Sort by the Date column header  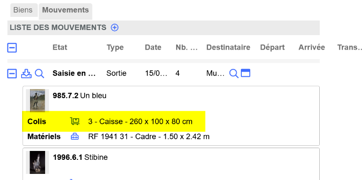153,47
